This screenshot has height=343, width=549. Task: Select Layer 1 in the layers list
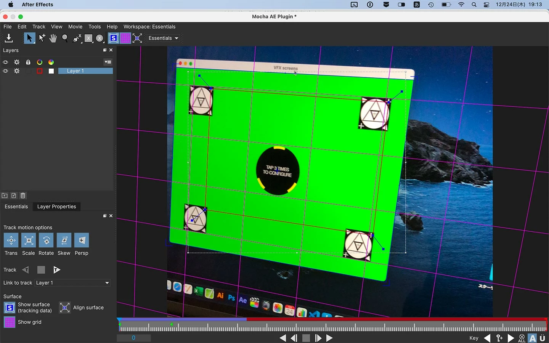click(x=85, y=71)
